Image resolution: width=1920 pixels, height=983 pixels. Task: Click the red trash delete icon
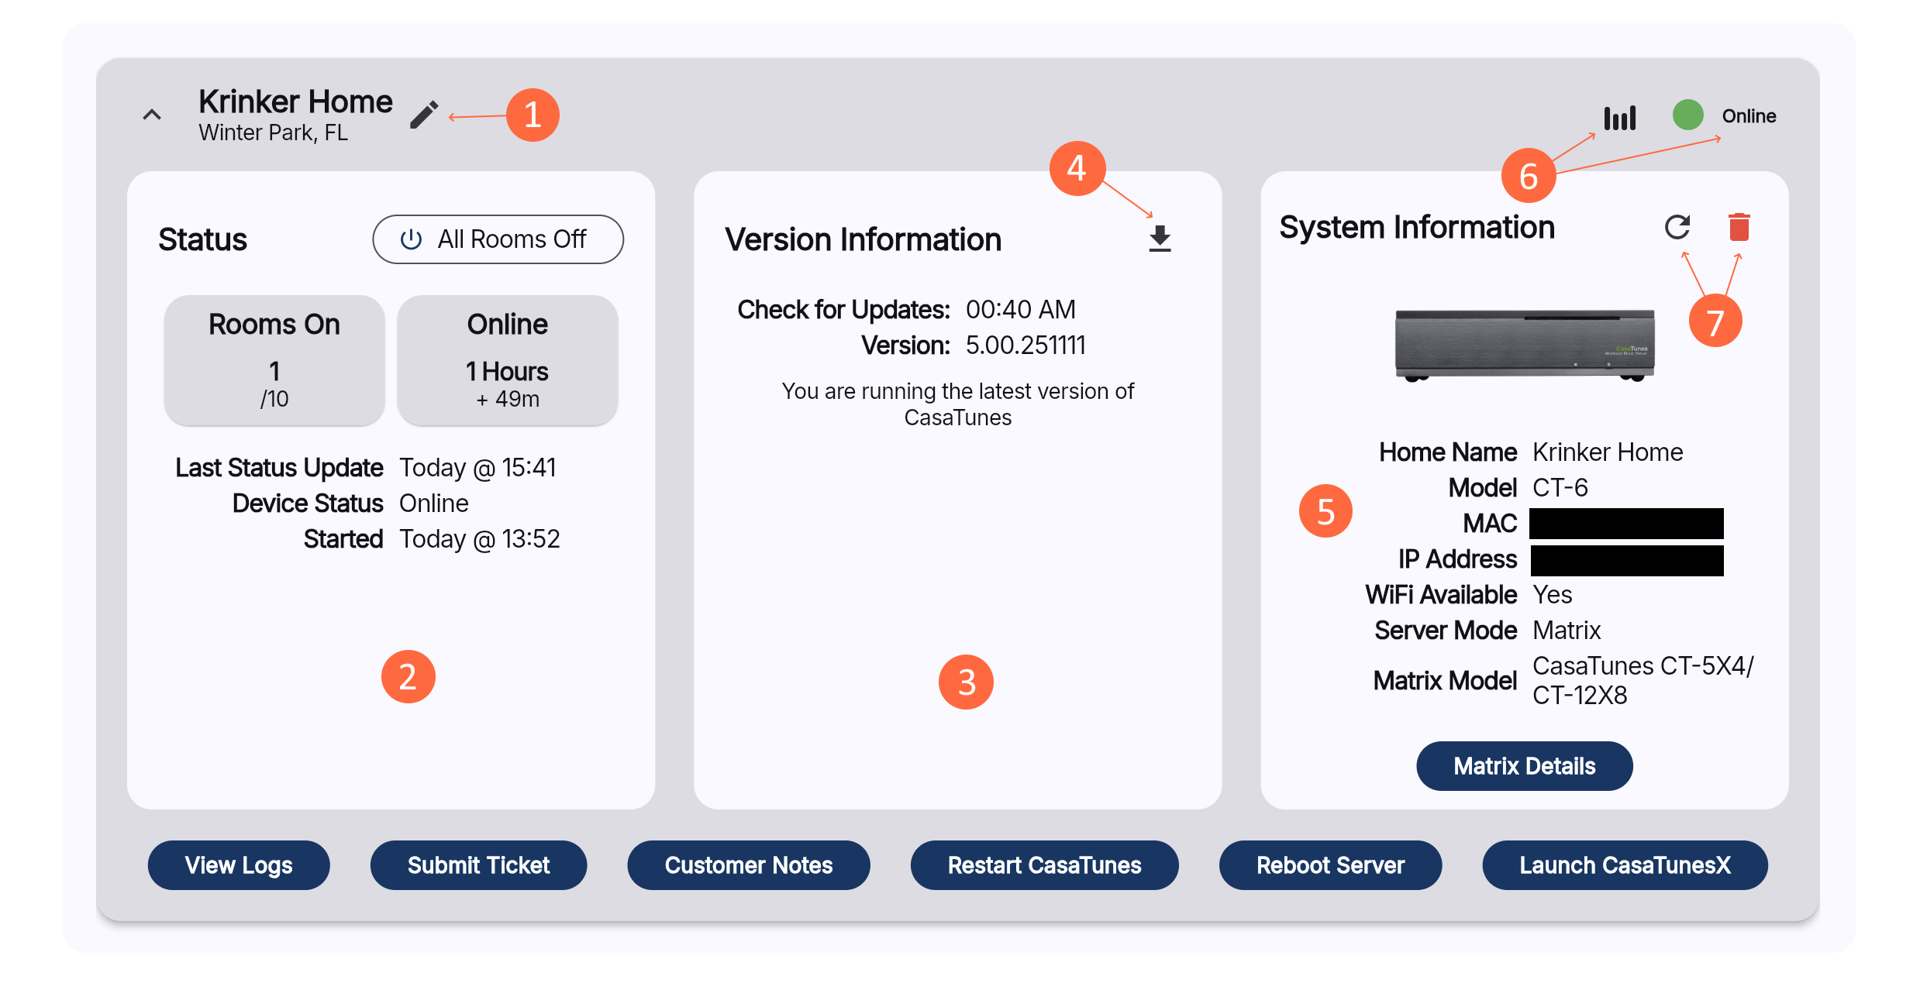[x=1739, y=227]
